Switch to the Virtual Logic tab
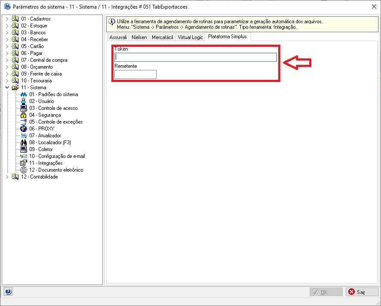 [x=190, y=37]
